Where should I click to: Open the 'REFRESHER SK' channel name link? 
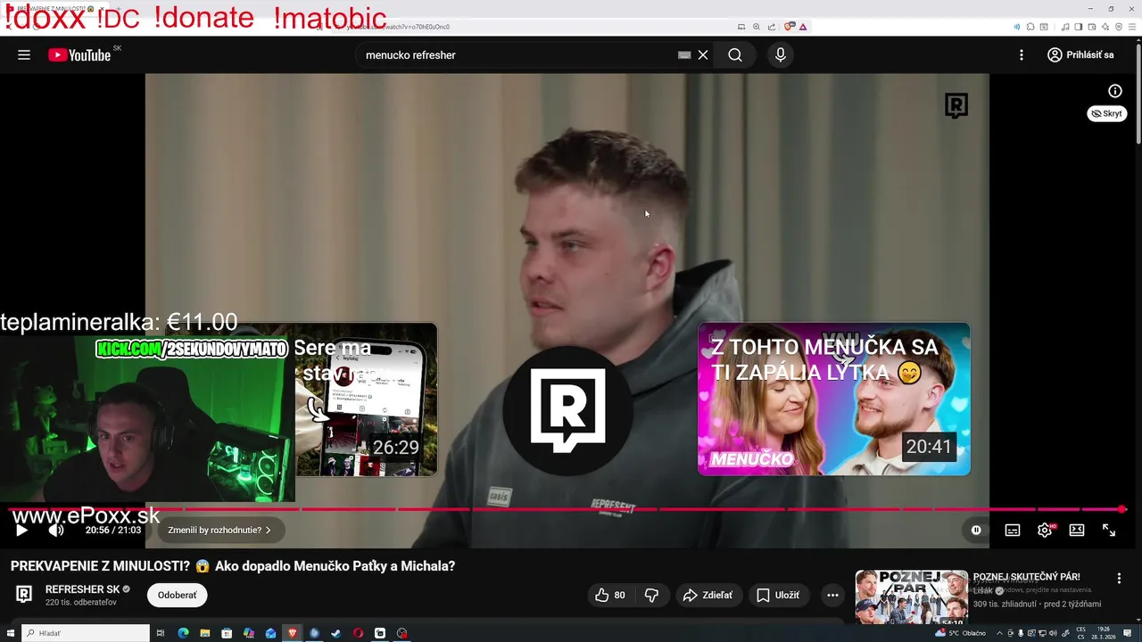coord(82,589)
